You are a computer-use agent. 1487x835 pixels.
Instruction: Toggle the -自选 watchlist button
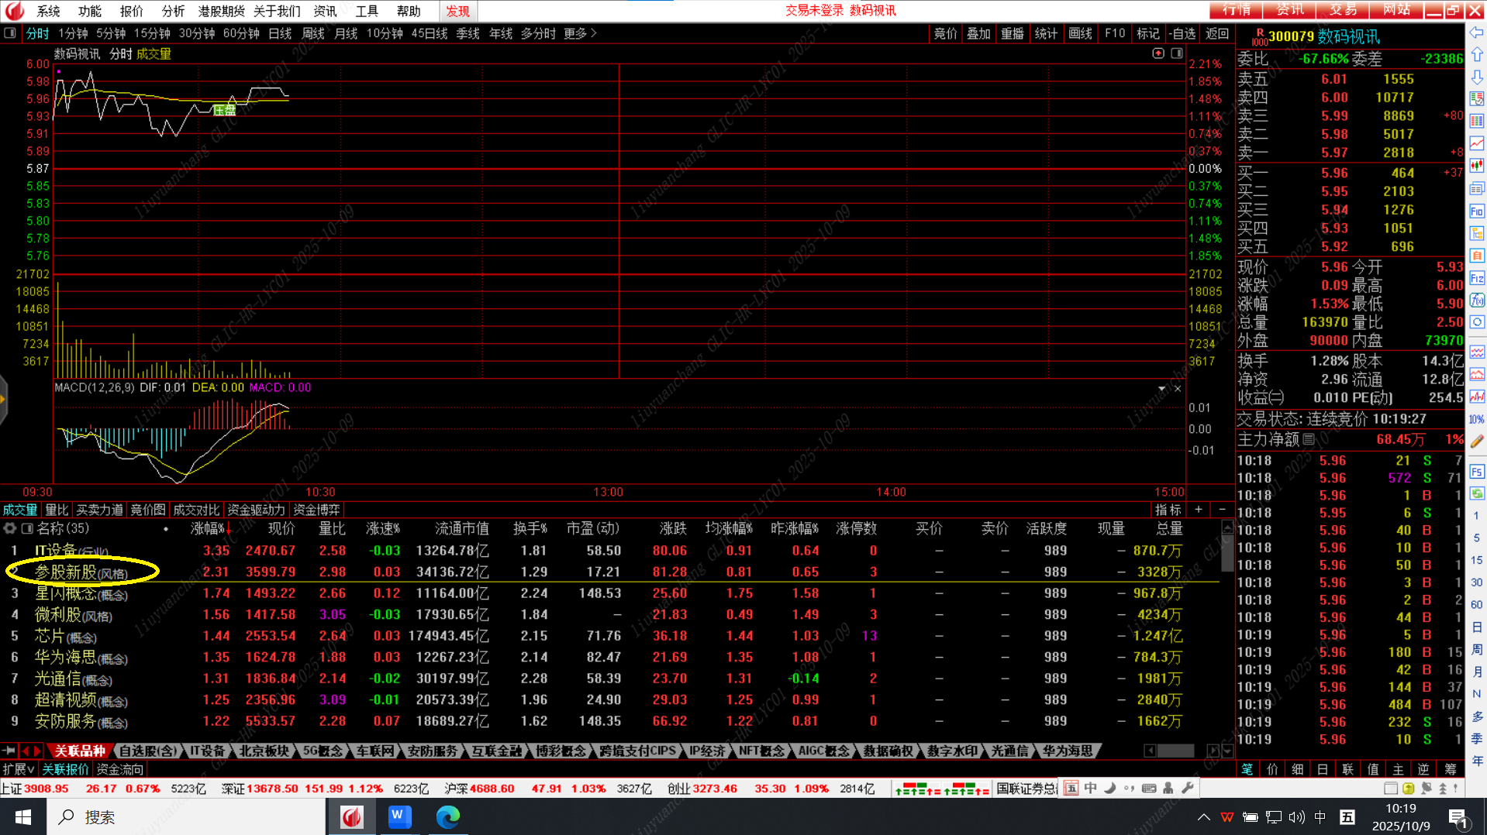click(1182, 33)
